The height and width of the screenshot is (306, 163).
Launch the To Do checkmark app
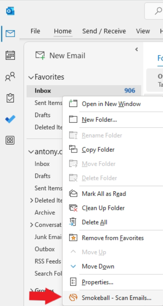10,119
